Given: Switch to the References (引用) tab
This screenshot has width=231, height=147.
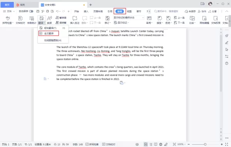Looking at the screenshot, I should (110, 11).
